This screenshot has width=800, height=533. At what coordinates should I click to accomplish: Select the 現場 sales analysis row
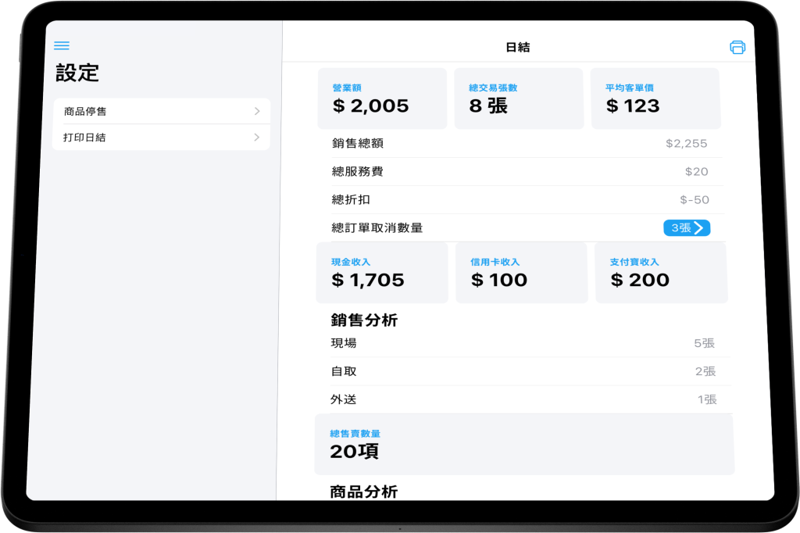523,343
